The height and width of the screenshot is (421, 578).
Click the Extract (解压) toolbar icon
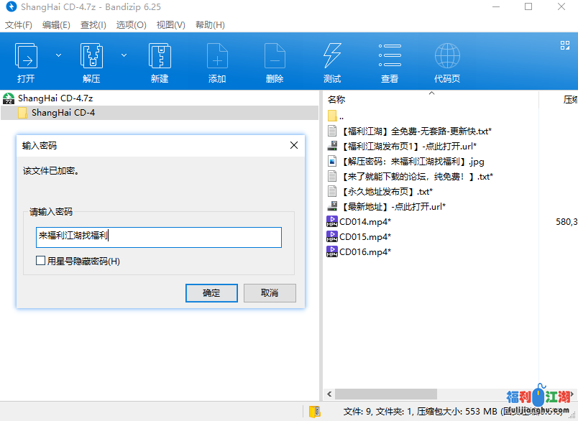[91, 57]
